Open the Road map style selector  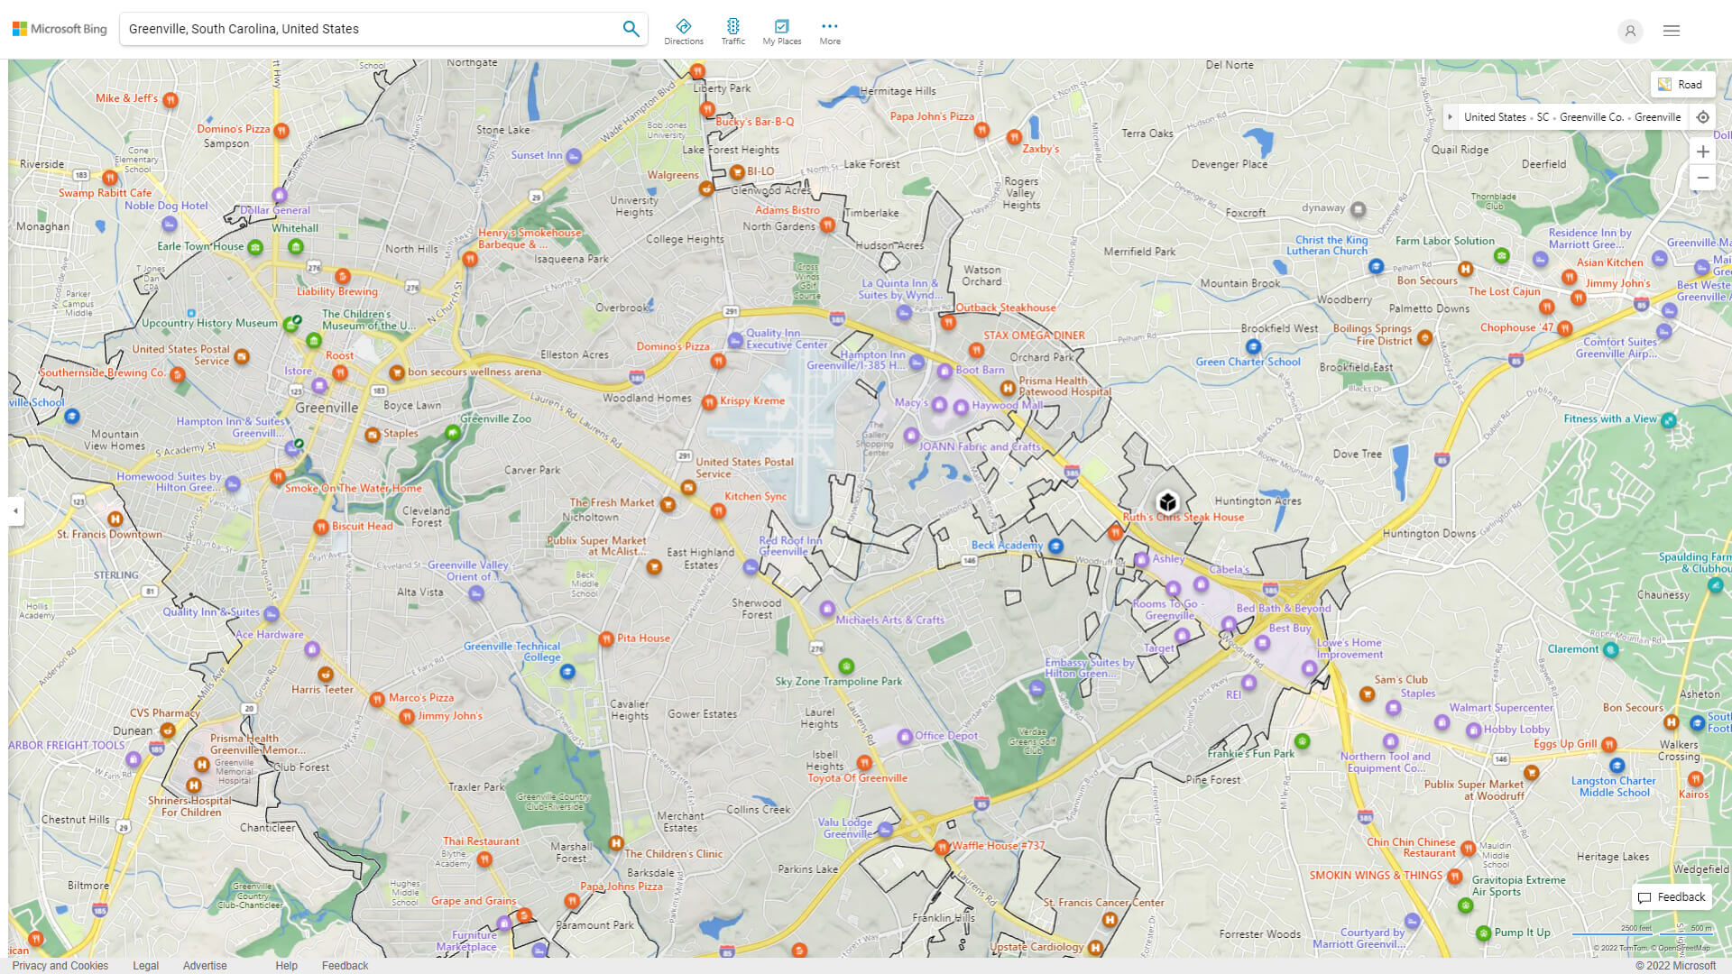tap(1682, 84)
